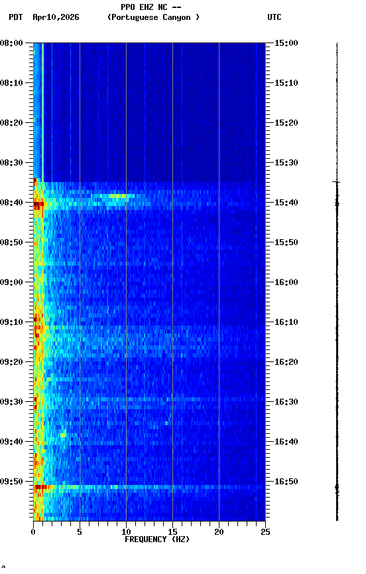
Task: Click the 'UTC' timezone label
Action: pyautogui.click(x=274, y=17)
